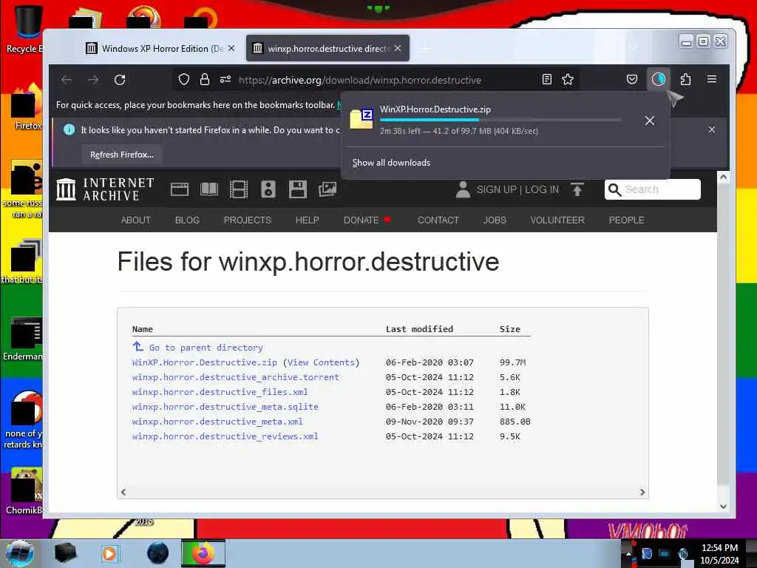Download WinXP.Horror.Destructive.zip link
Viewport: 757px width, 568px height.
[205, 362]
